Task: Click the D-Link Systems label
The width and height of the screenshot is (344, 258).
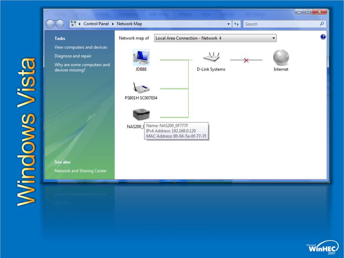Action: [x=211, y=69]
